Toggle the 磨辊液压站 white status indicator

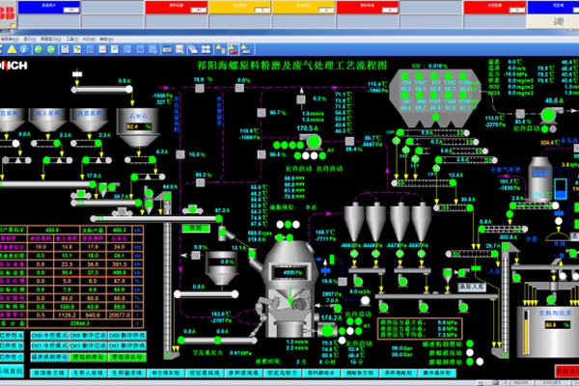[x=470, y=353]
